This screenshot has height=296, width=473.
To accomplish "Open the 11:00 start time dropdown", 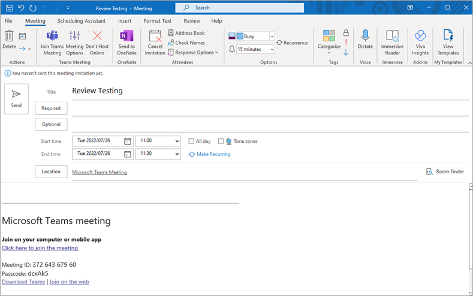I will pyautogui.click(x=177, y=141).
